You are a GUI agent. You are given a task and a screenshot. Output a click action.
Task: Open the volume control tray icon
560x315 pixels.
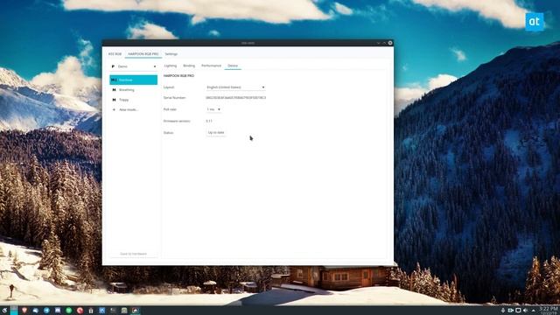point(525,311)
